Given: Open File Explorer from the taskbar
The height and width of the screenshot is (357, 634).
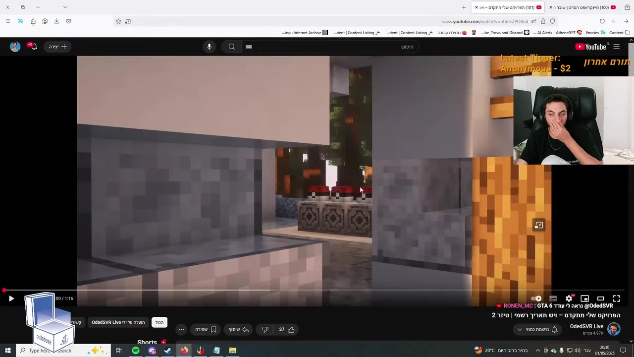Looking at the screenshot, I should pos(232,351).
